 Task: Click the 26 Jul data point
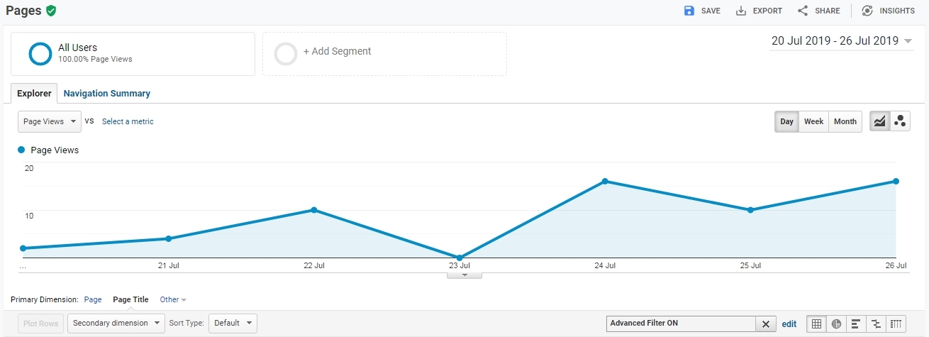point(896,182)
